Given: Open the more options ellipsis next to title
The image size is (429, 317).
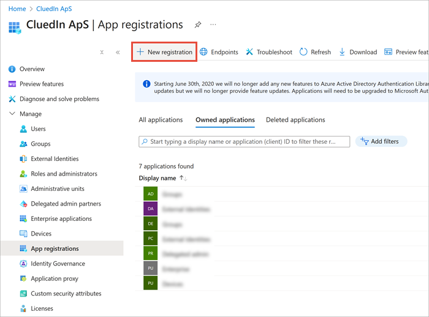Looking at the screenshot, I should [x=213, y=24].
